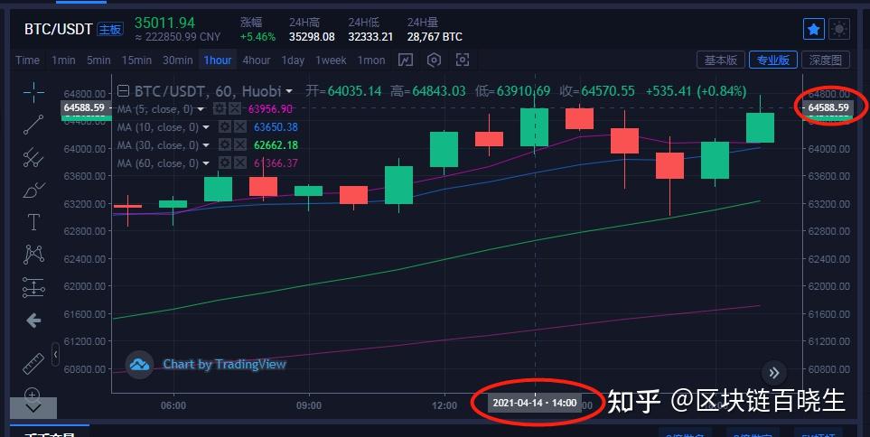Open the BTC/USDT, 60, Huobi dropdown arrow
This screenshot has width=870, height=437.
click(x=289, y=91)
